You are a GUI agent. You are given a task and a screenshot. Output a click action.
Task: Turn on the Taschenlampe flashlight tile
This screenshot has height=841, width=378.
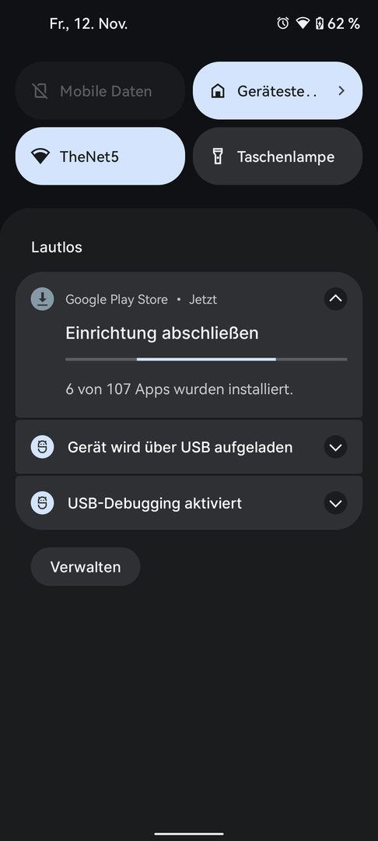[x=278, y=156]
